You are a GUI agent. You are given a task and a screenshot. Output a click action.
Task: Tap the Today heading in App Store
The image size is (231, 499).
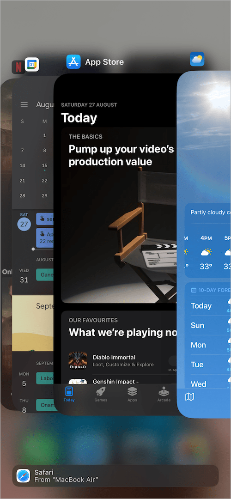tap(79, 118)
